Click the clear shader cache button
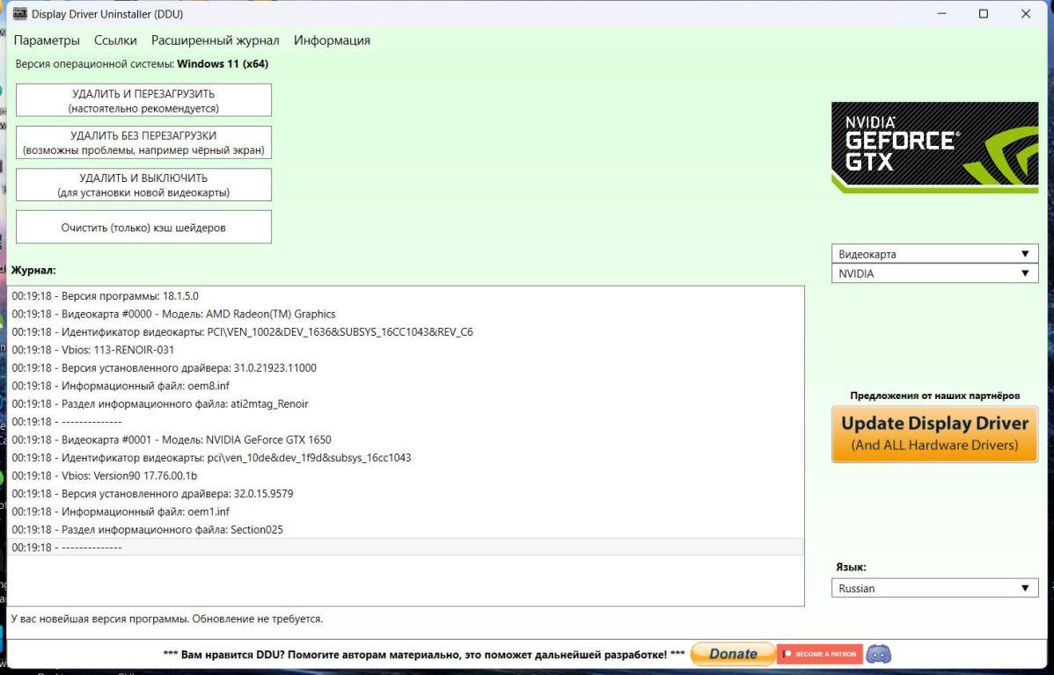The image size is (1054, 675). (x=143, y=227)
